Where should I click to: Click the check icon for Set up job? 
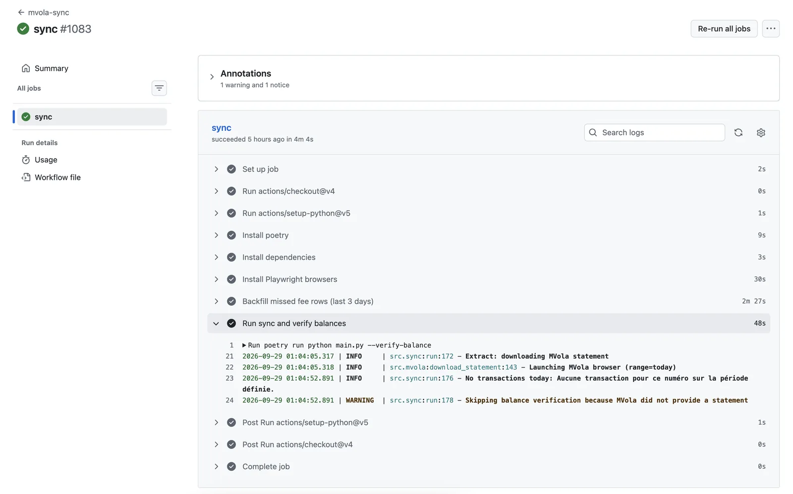[x=231, y=169]
